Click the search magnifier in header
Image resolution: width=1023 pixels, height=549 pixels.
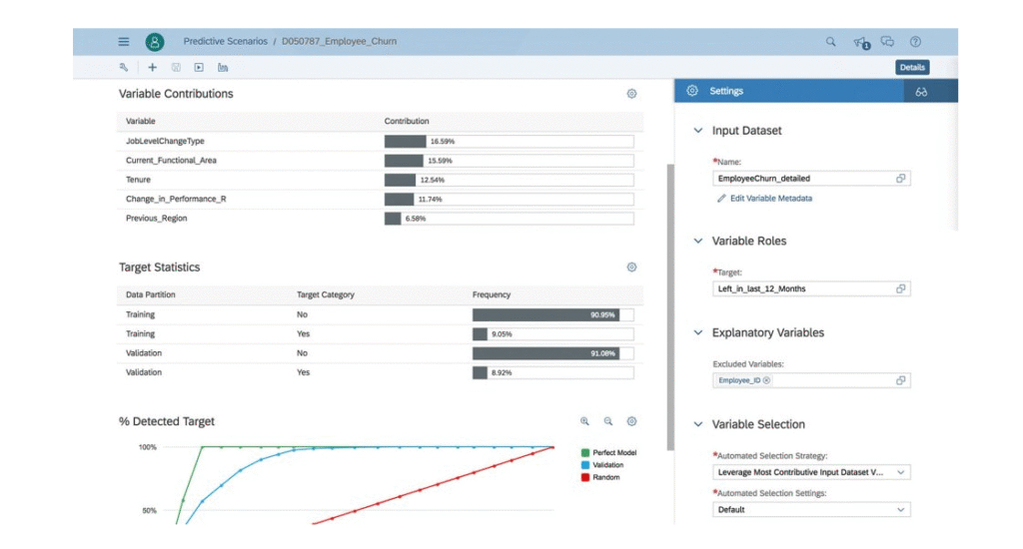coord(830,42)
